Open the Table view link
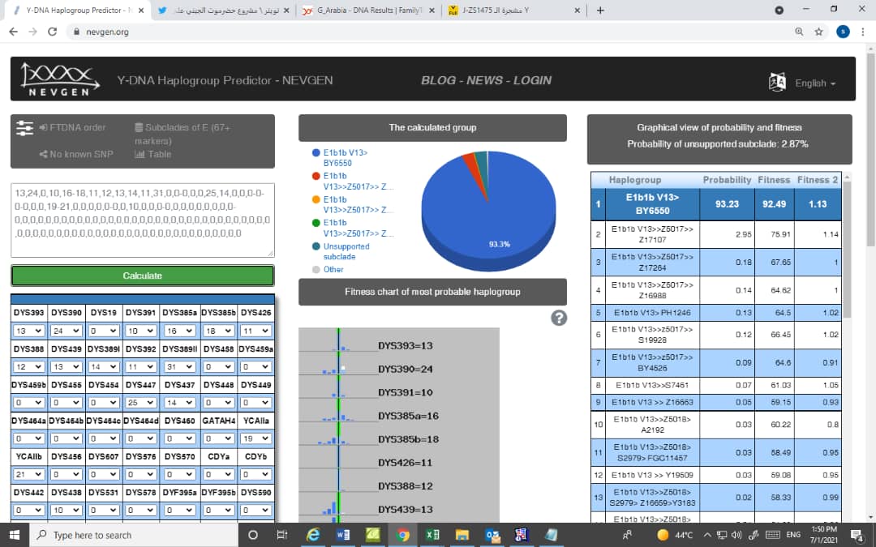Viewport: 876px width, 547px height. click(152, 154)
